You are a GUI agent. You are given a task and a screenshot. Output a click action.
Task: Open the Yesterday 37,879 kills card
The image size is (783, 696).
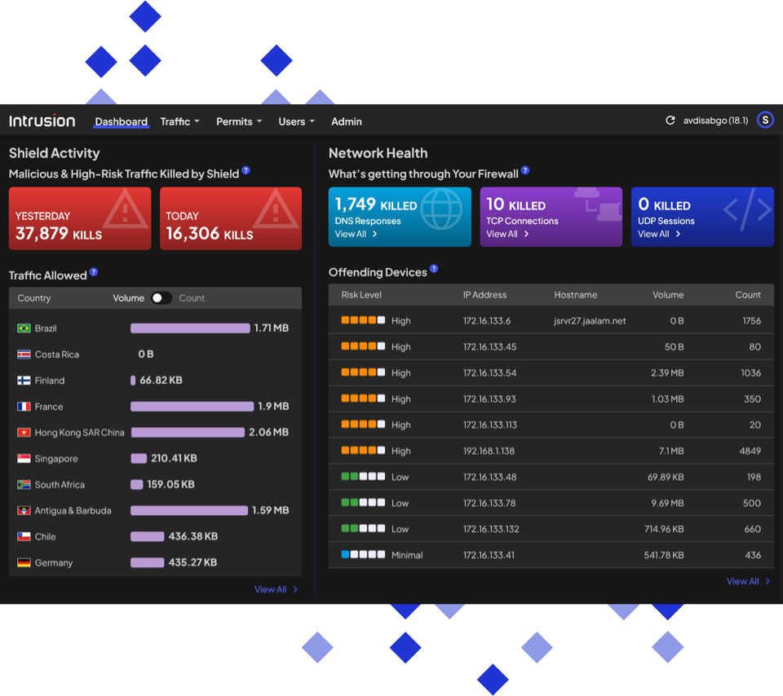click(x=80, y=218)
